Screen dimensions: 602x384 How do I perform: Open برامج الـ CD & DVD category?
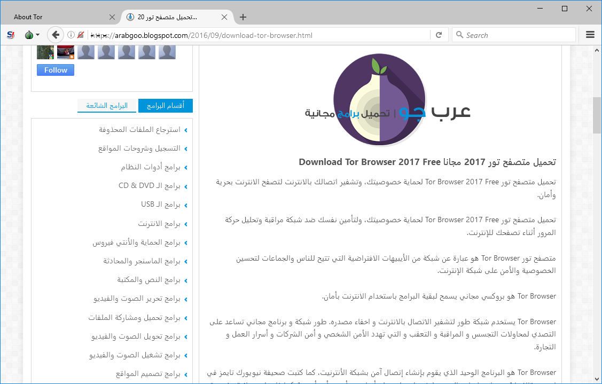pos(150,186)
